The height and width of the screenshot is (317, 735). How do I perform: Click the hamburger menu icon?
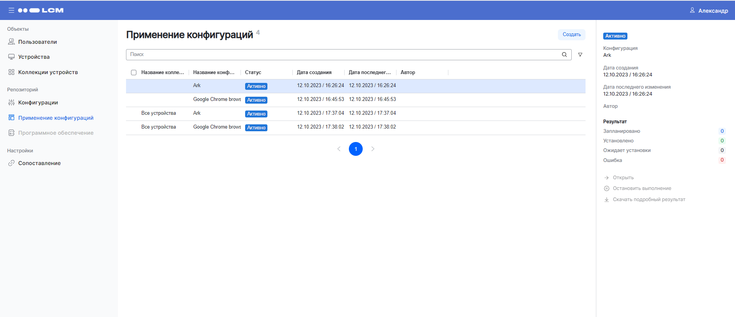pos(11,10)
